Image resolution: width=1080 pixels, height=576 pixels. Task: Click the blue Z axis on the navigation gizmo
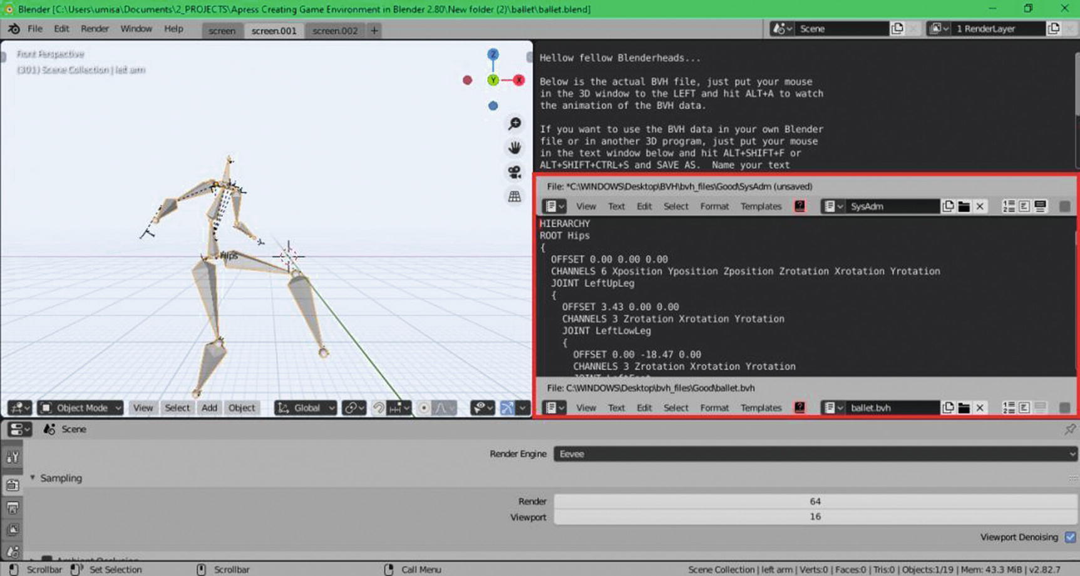(x=493, y=54)
